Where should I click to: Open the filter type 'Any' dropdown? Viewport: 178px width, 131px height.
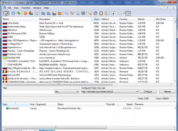coord(67,92)
